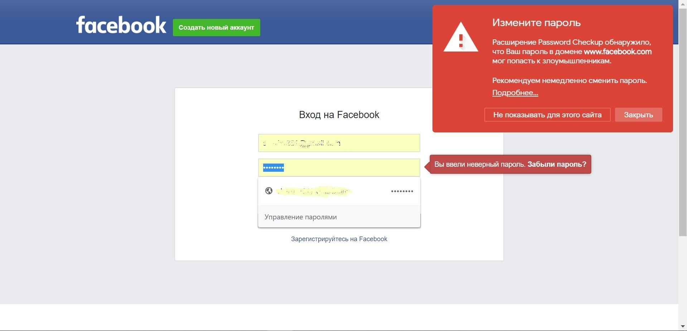
Task: Click the vertical scrollbar thumb
Action: [683, 122]
